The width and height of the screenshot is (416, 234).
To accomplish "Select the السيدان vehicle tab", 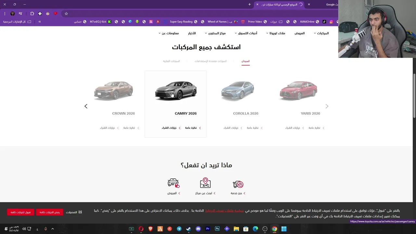I will point(245,61).
